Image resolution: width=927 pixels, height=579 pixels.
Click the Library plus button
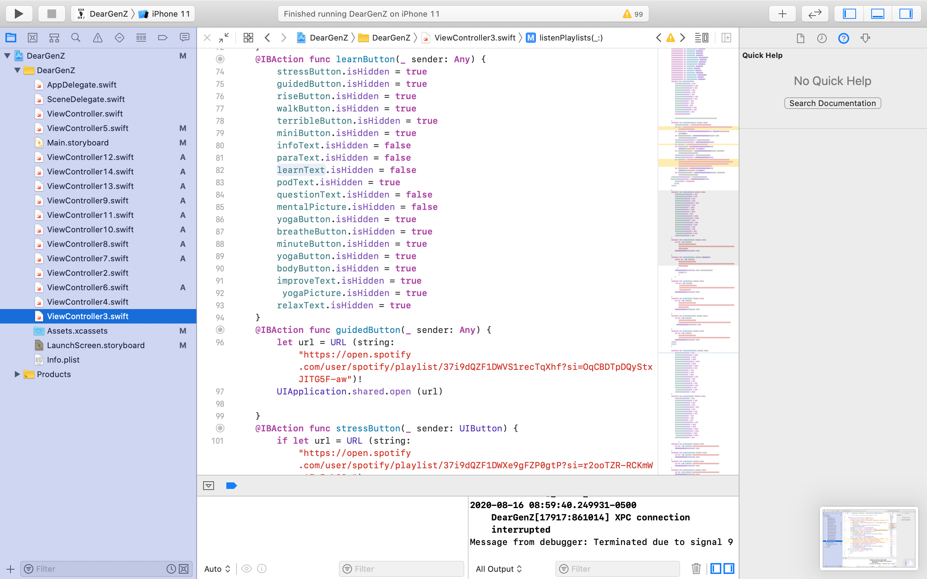point(782,14)
